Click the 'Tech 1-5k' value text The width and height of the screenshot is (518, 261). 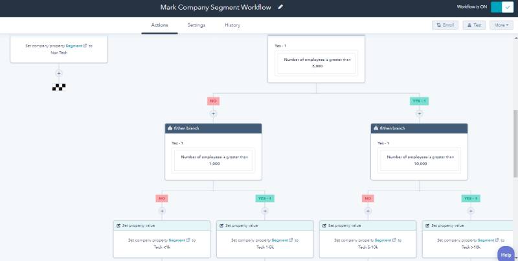tap(265, 247)
